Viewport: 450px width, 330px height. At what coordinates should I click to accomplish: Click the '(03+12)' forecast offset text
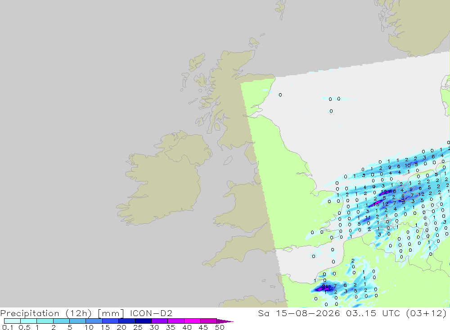427,313
